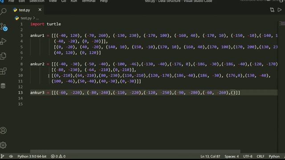285x160 pixels.
Task: Open the Run menu
Action: 73,1
